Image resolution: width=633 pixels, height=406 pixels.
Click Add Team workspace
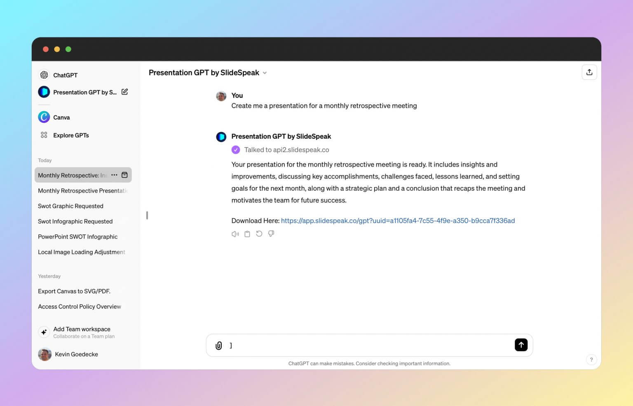pyautogui.click(x=82, y=332)
